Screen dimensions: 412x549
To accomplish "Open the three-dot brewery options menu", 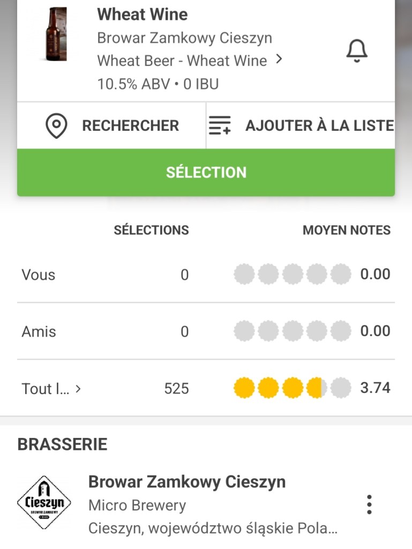I will click(x=369, y=505).
